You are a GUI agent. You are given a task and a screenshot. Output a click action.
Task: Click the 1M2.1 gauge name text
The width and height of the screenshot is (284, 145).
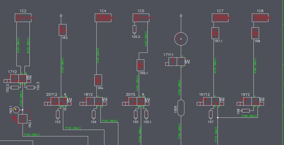tap(10, 110)
